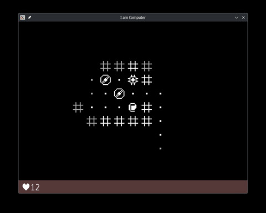Click the 'I am Computer' window title

133,17
